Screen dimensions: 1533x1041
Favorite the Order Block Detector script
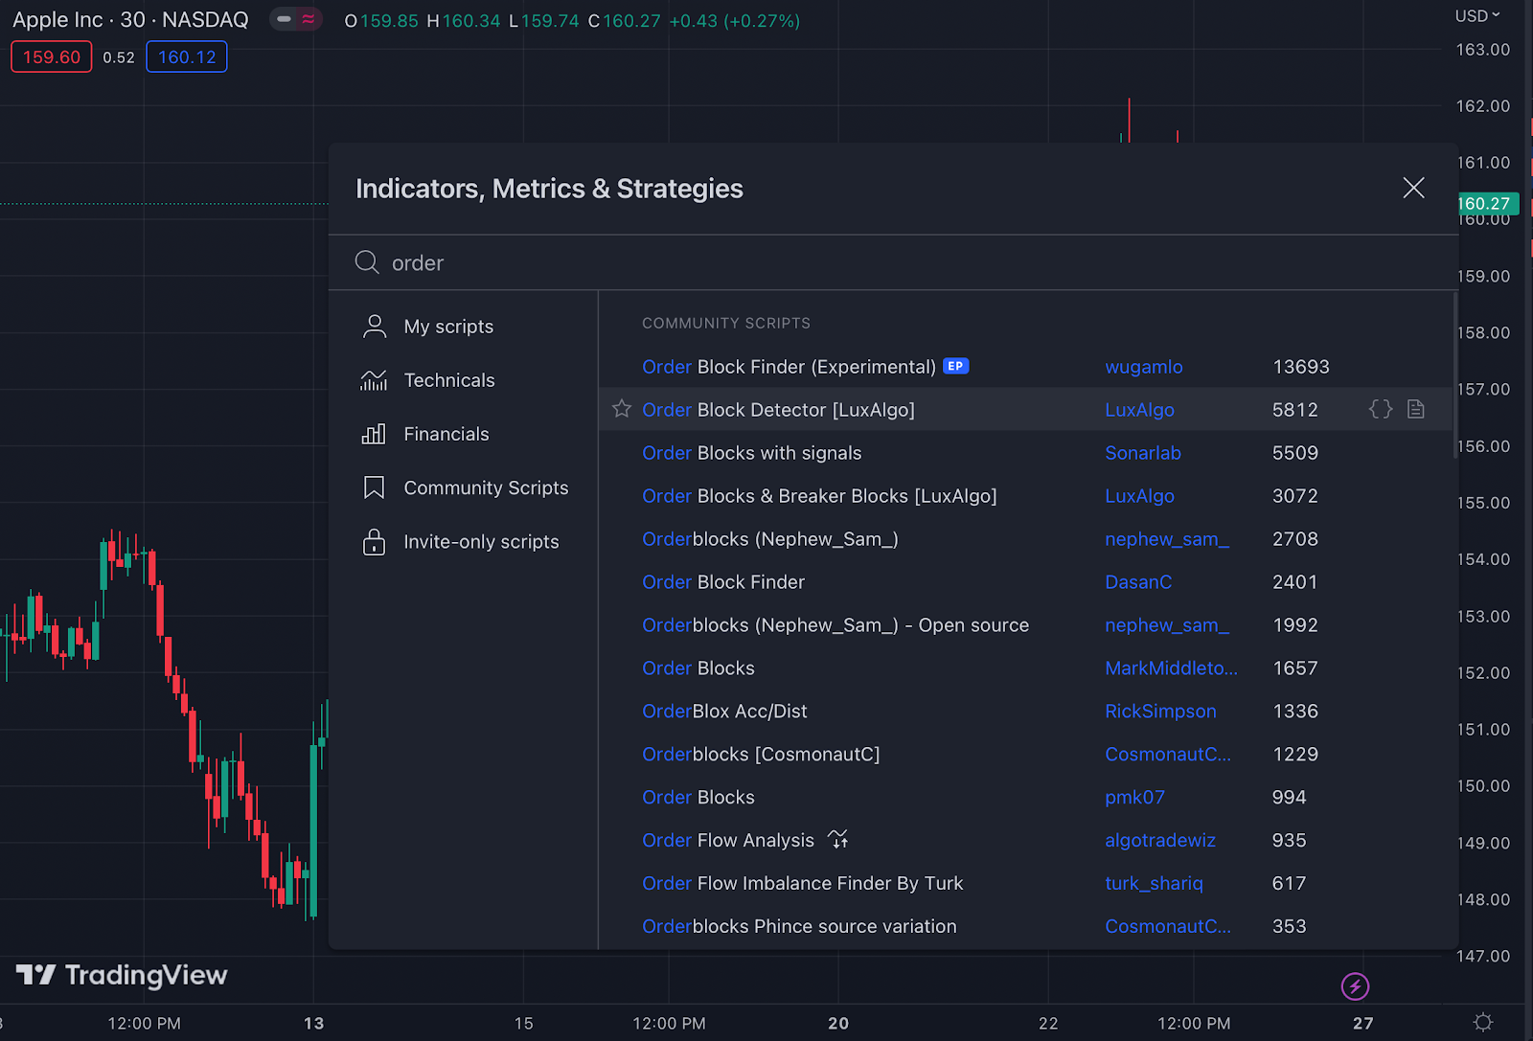pyautogui.click(x=621, y=409)
